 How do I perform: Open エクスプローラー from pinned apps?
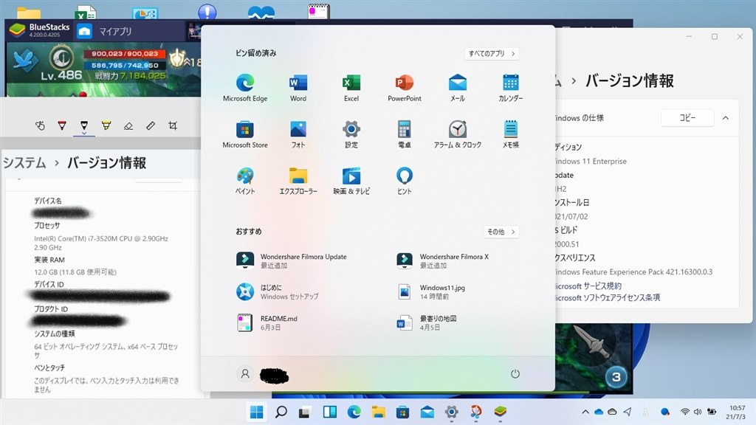(298, 181)
